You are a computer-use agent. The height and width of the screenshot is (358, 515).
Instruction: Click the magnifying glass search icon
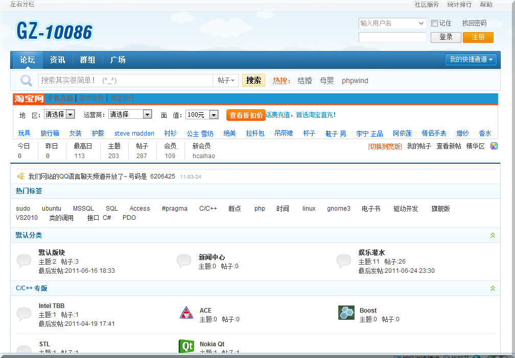coord(26,81)
